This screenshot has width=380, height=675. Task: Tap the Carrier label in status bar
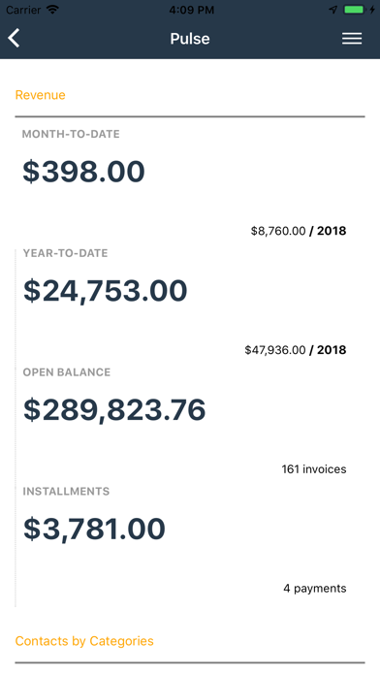coord(23,10)
